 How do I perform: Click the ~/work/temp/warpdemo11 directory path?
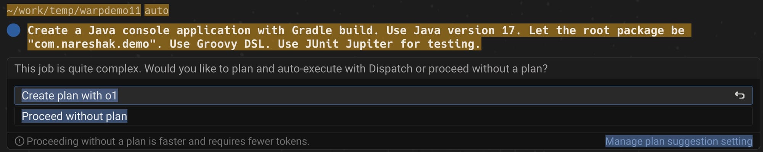pos(74,10)
